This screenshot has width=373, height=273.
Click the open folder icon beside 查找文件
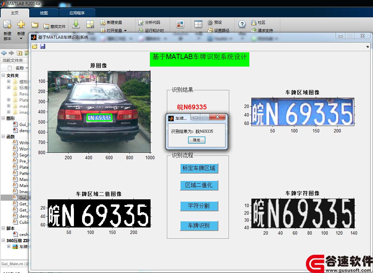click(35, 25)
